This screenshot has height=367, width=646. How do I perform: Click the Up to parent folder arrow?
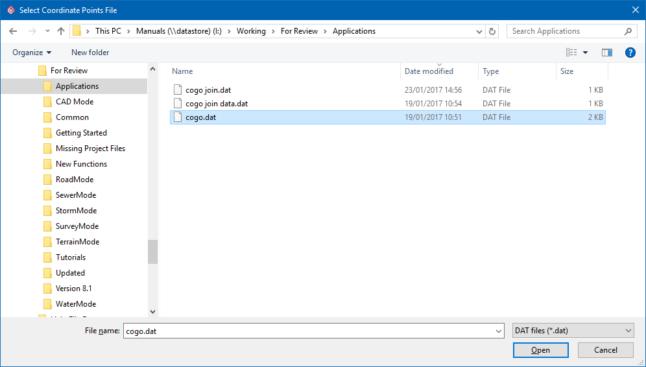[x=61, y=31]
